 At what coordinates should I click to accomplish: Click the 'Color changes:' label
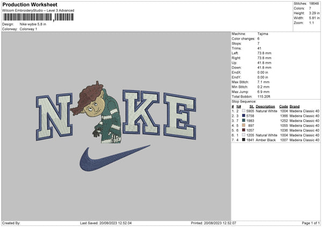[243, 39]
